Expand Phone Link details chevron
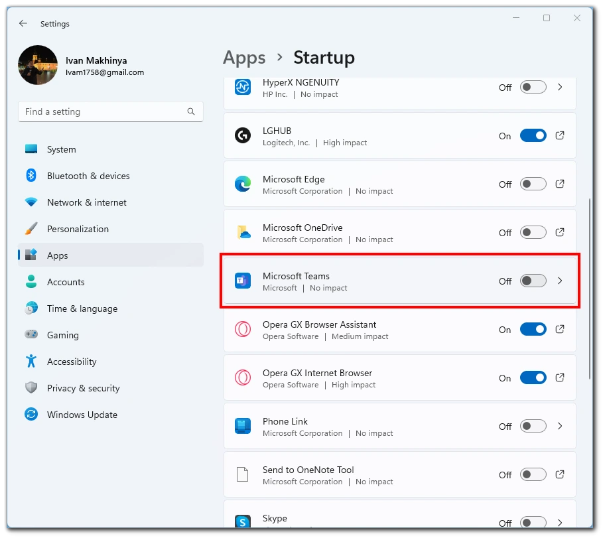Screen dimensions: 605x540 [560, 426]
